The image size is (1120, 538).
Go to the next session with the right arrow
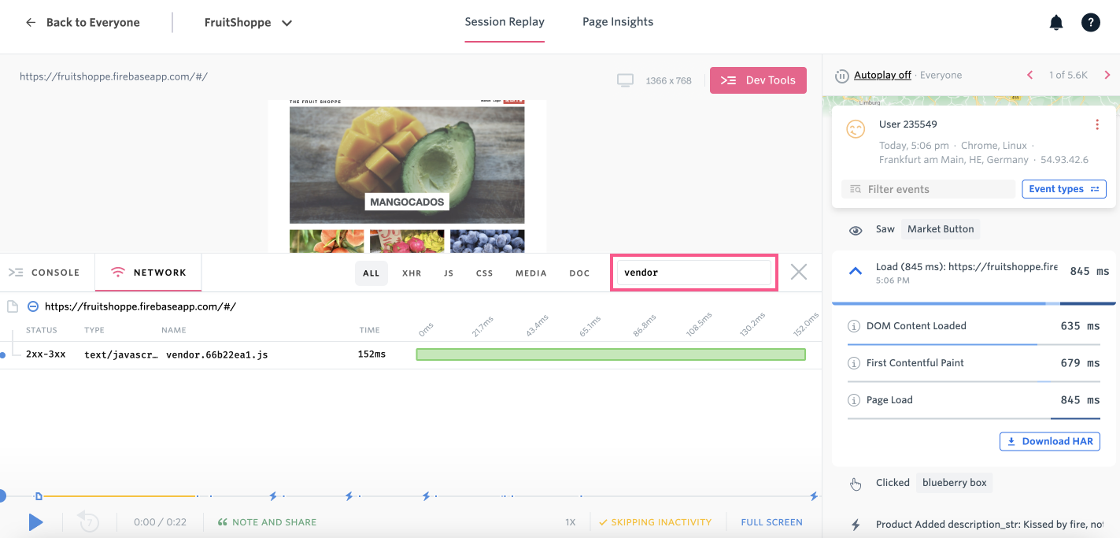pyautogui.click(x=1107, y=75)
